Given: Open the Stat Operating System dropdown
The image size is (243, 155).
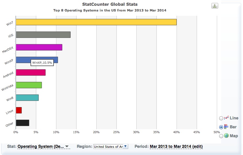Looking at the screenshot, I should click(x=43, y=146).
